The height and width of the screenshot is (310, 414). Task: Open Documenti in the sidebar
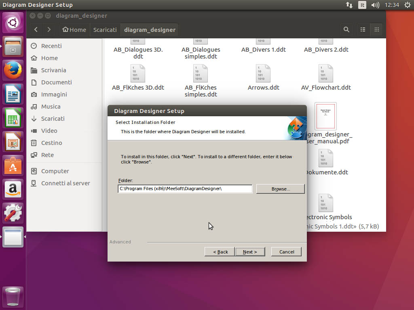pyautogui.click(x=56, y=82)
